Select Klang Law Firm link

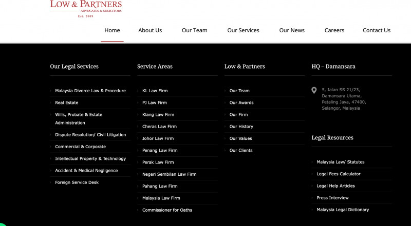158,115
